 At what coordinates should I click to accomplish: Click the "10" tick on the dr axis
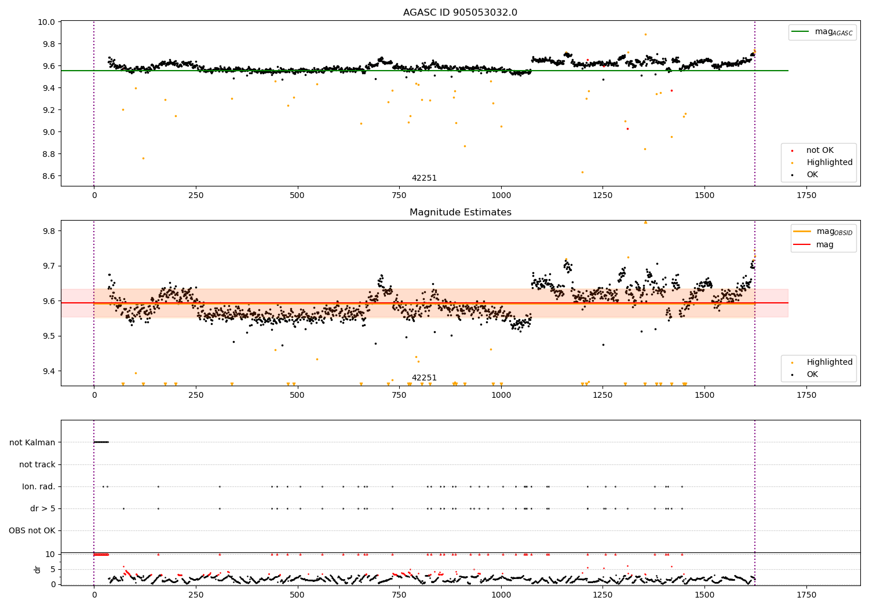click(51, 554)
